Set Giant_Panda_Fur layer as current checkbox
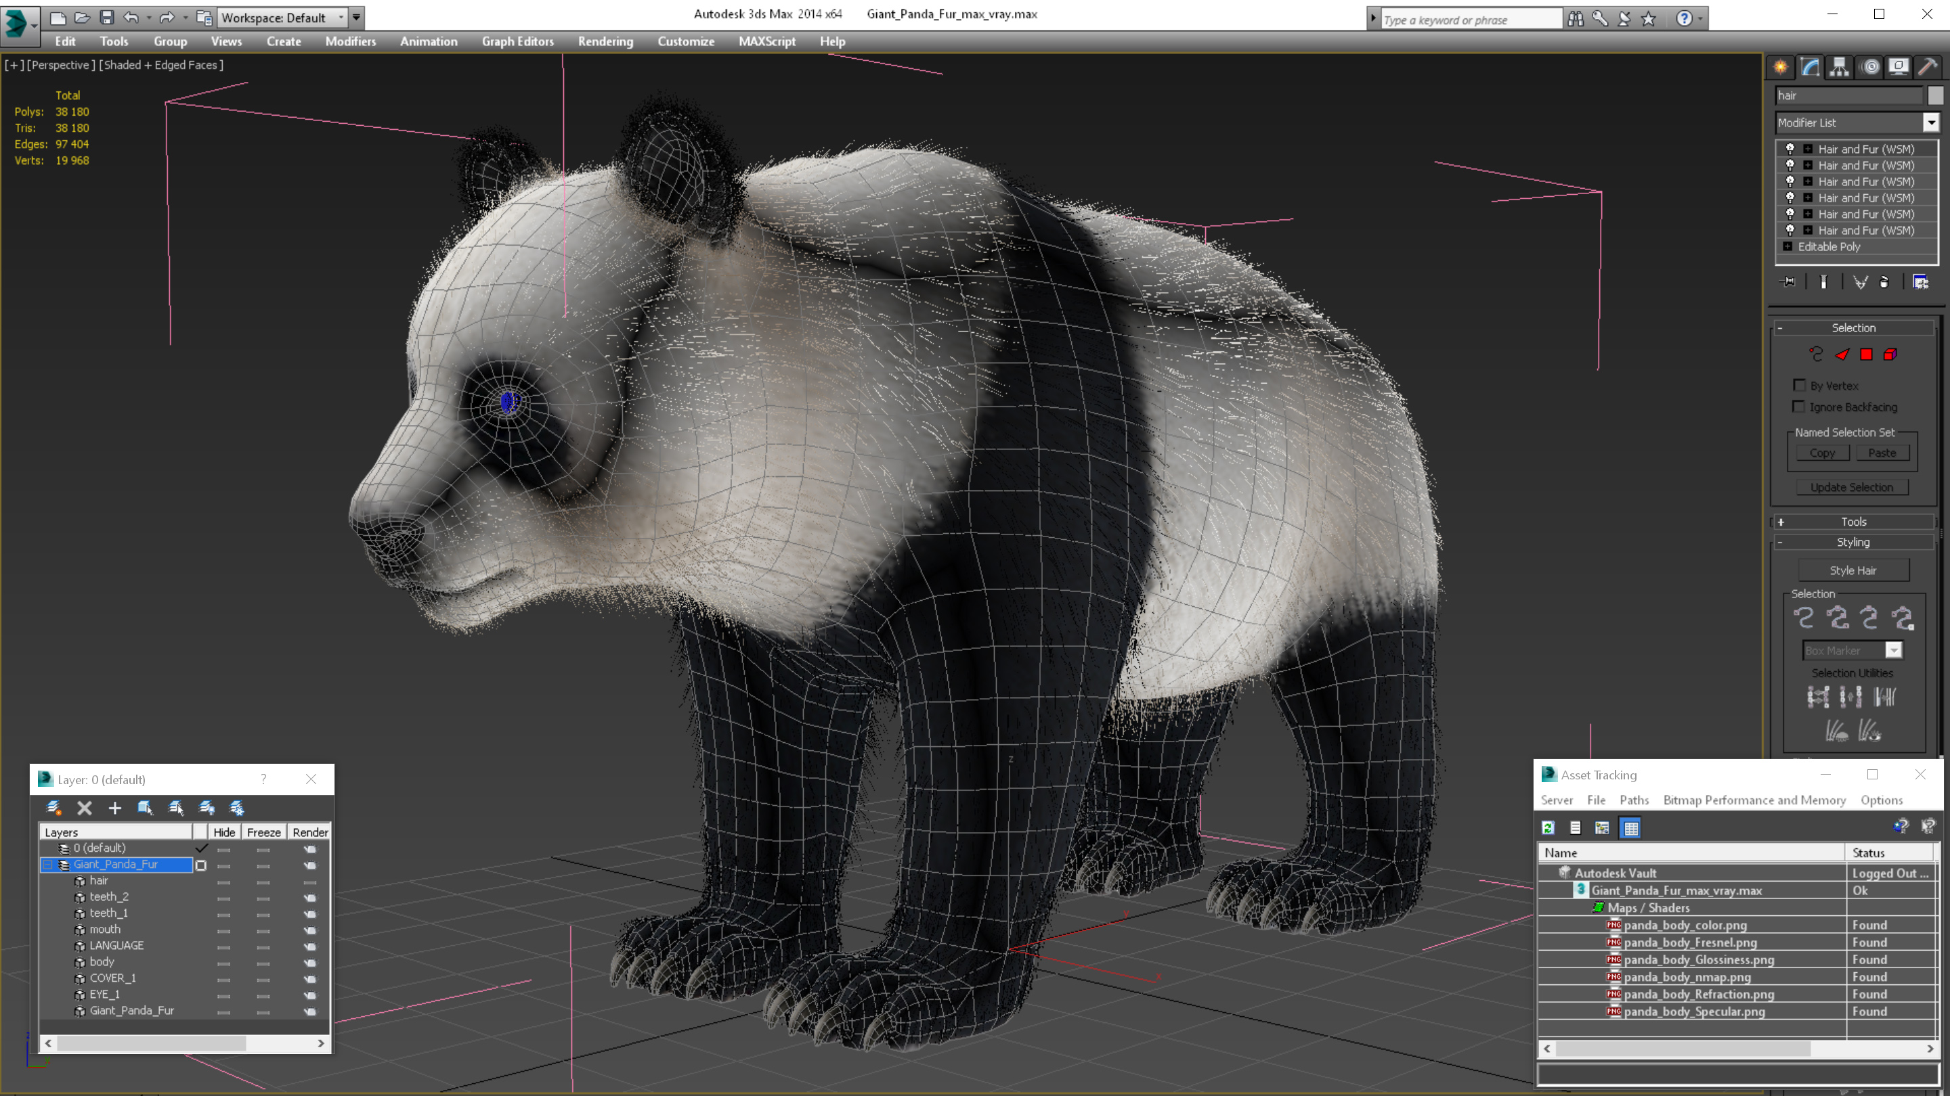The width and height of the screenshot is (1950, 1096). [200, 865]
